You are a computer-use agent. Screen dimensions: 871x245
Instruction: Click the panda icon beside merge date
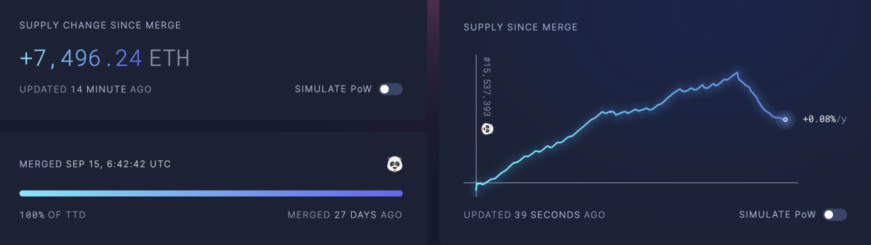click(395, 164)
